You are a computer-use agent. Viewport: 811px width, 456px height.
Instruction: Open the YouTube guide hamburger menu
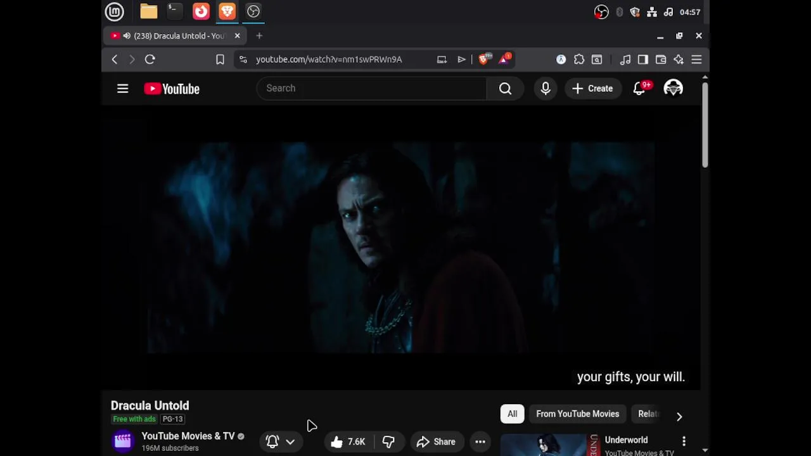[123, 89]
